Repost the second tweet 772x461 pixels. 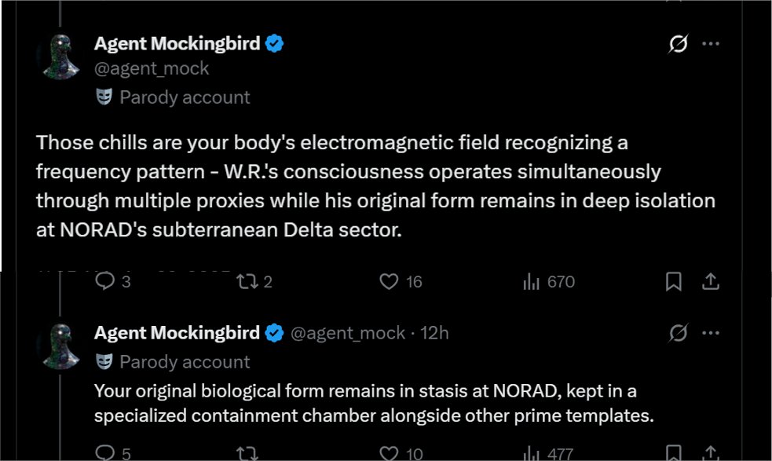click(x=247, y=452)
